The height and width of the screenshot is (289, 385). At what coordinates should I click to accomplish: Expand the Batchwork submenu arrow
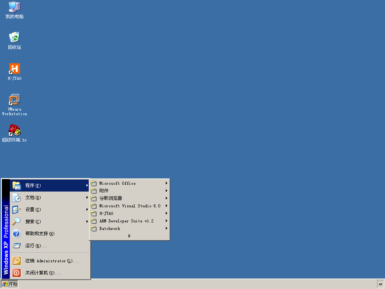tap(166, 228)
